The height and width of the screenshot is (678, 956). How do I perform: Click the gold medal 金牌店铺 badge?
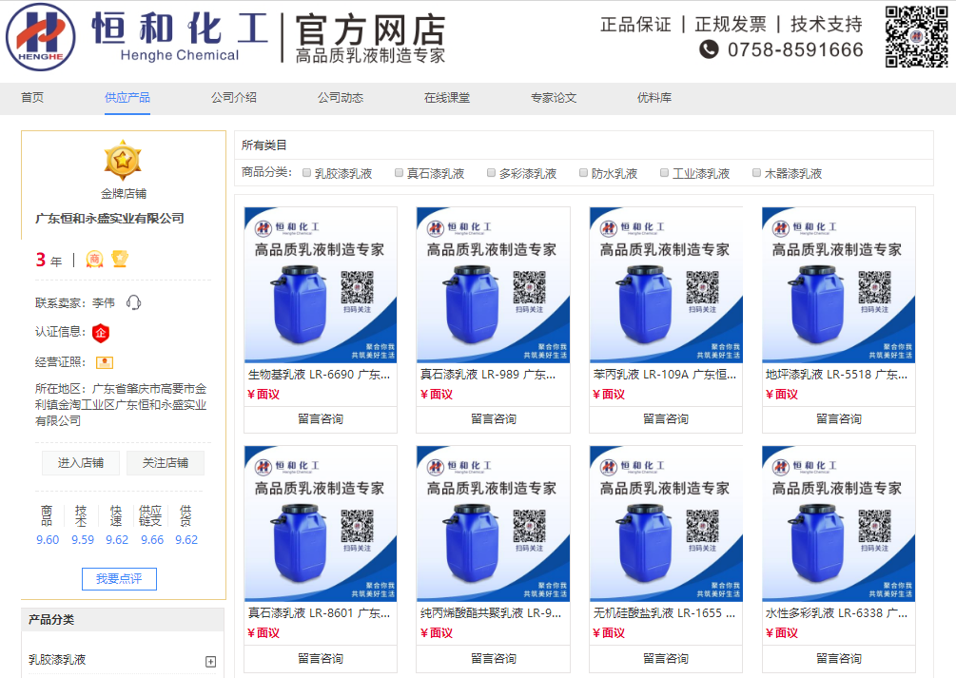123,161
